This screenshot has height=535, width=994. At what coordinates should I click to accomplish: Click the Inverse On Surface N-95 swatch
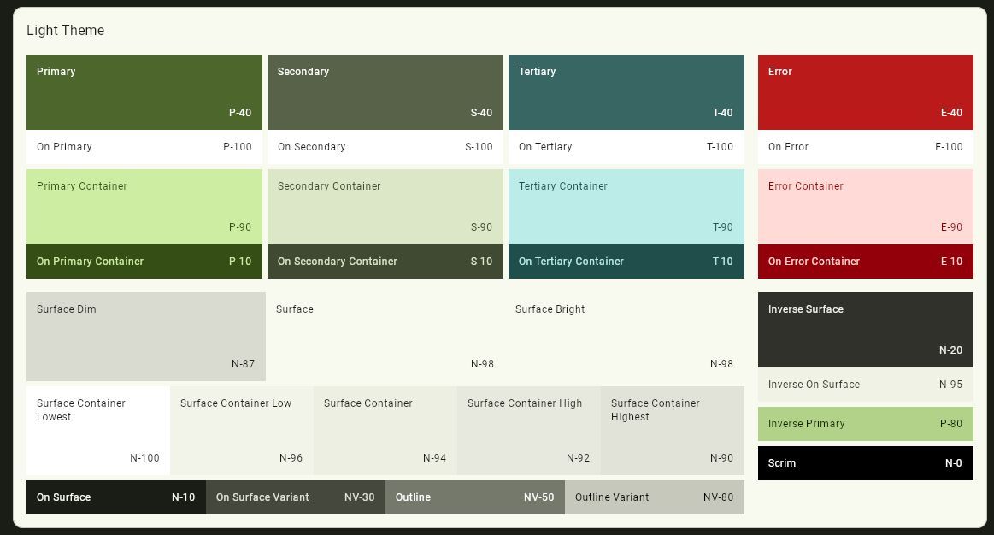coord(865,385)
